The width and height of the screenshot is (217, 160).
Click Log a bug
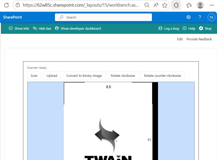point(169,28)
